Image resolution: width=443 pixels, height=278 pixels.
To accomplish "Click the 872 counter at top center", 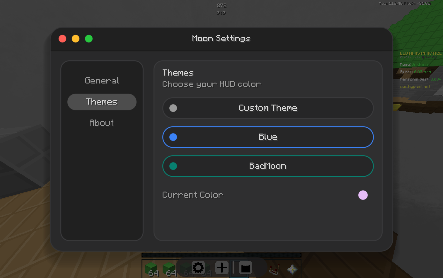I will click(x=221, y=6).
